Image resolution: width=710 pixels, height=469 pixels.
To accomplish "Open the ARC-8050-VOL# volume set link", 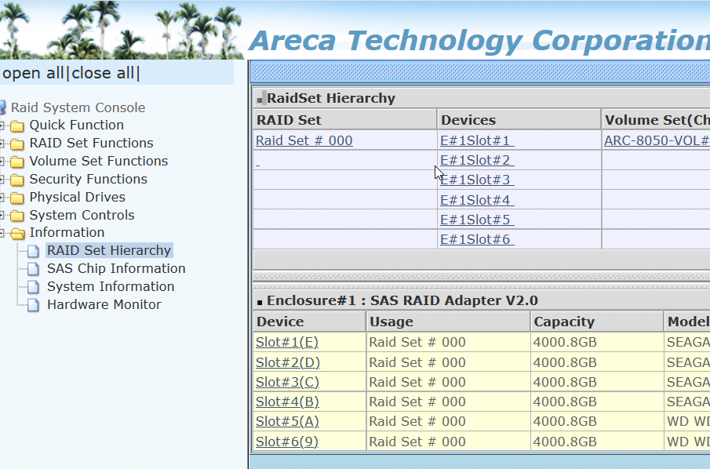I will (x=656, y=139).
